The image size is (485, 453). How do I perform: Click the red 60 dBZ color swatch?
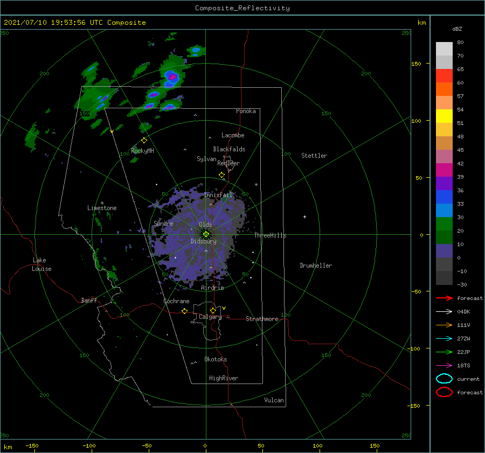coord(444,75)
